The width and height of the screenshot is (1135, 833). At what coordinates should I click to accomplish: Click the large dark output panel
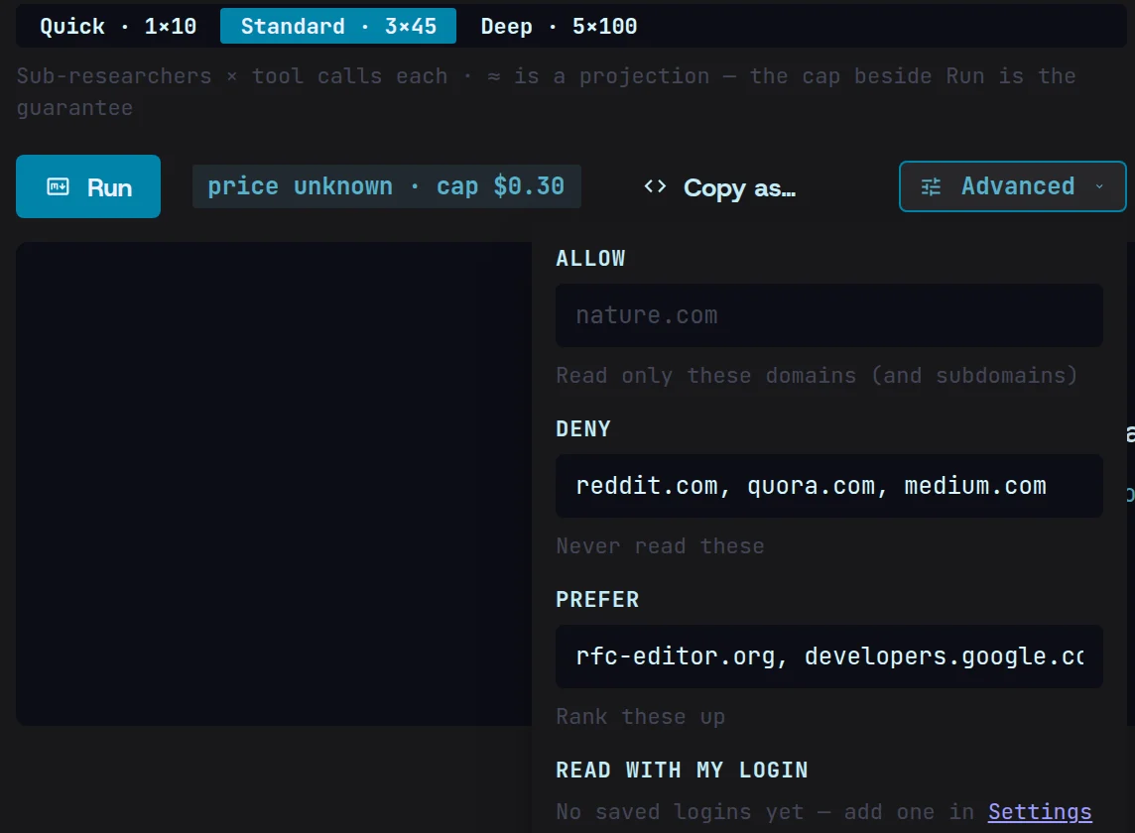[274, 484]
